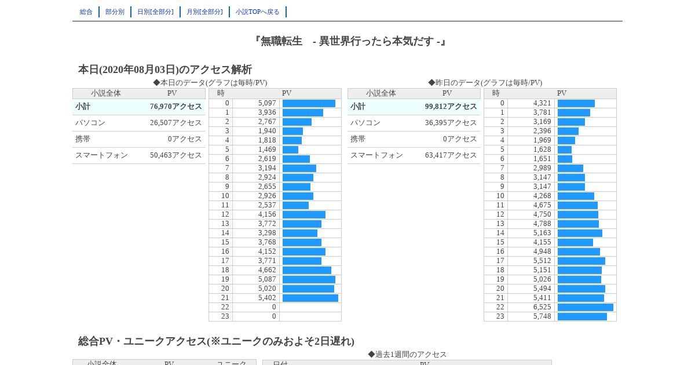Open the 総合 navigation link
The height and width of the screenshot is (365, 695).
click(86, 12)
